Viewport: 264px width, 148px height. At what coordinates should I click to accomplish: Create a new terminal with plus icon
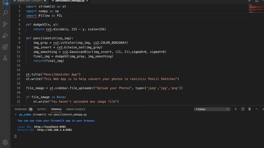coord(236,109)
